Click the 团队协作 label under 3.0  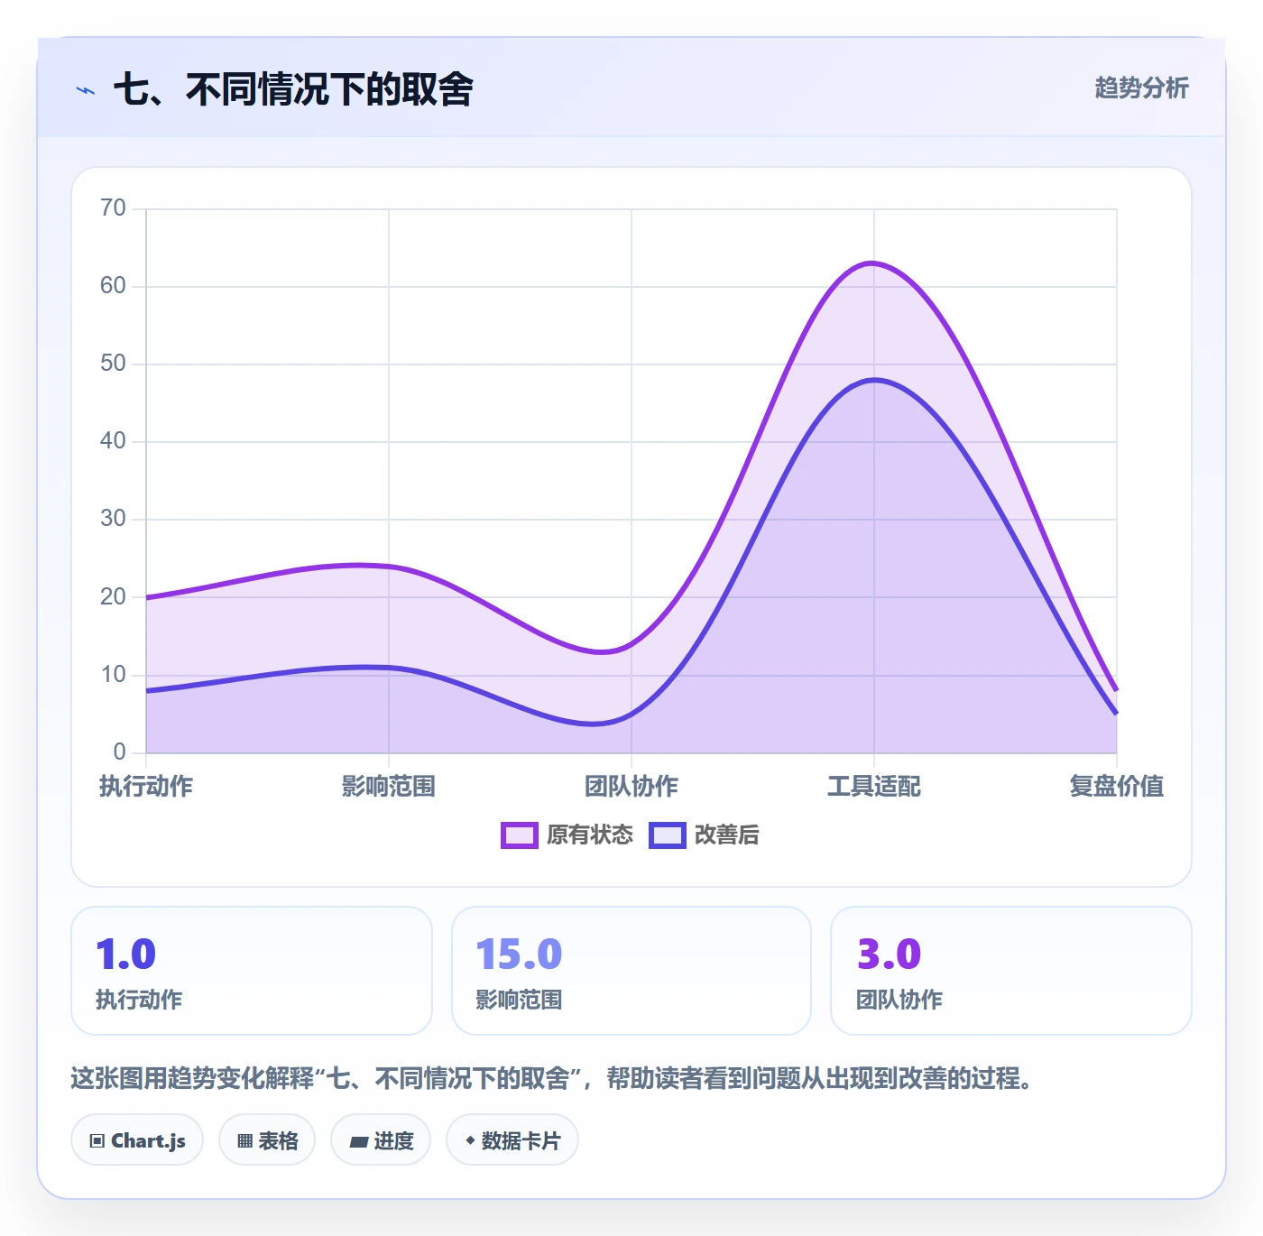(899, 1000)
